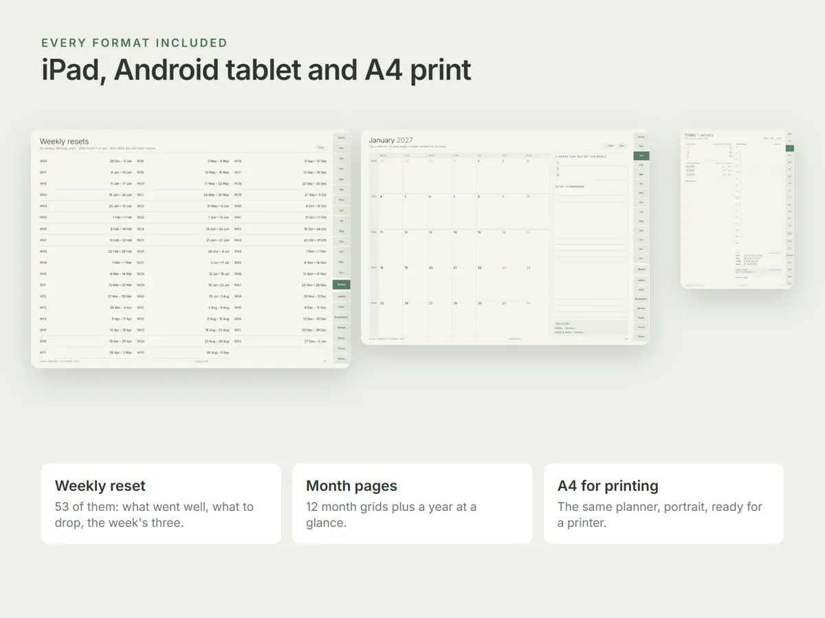Click the Feb next-month button beside January 2027
Image resolution: width=825 pixels, height=618 pixels.
click(621, 146)
